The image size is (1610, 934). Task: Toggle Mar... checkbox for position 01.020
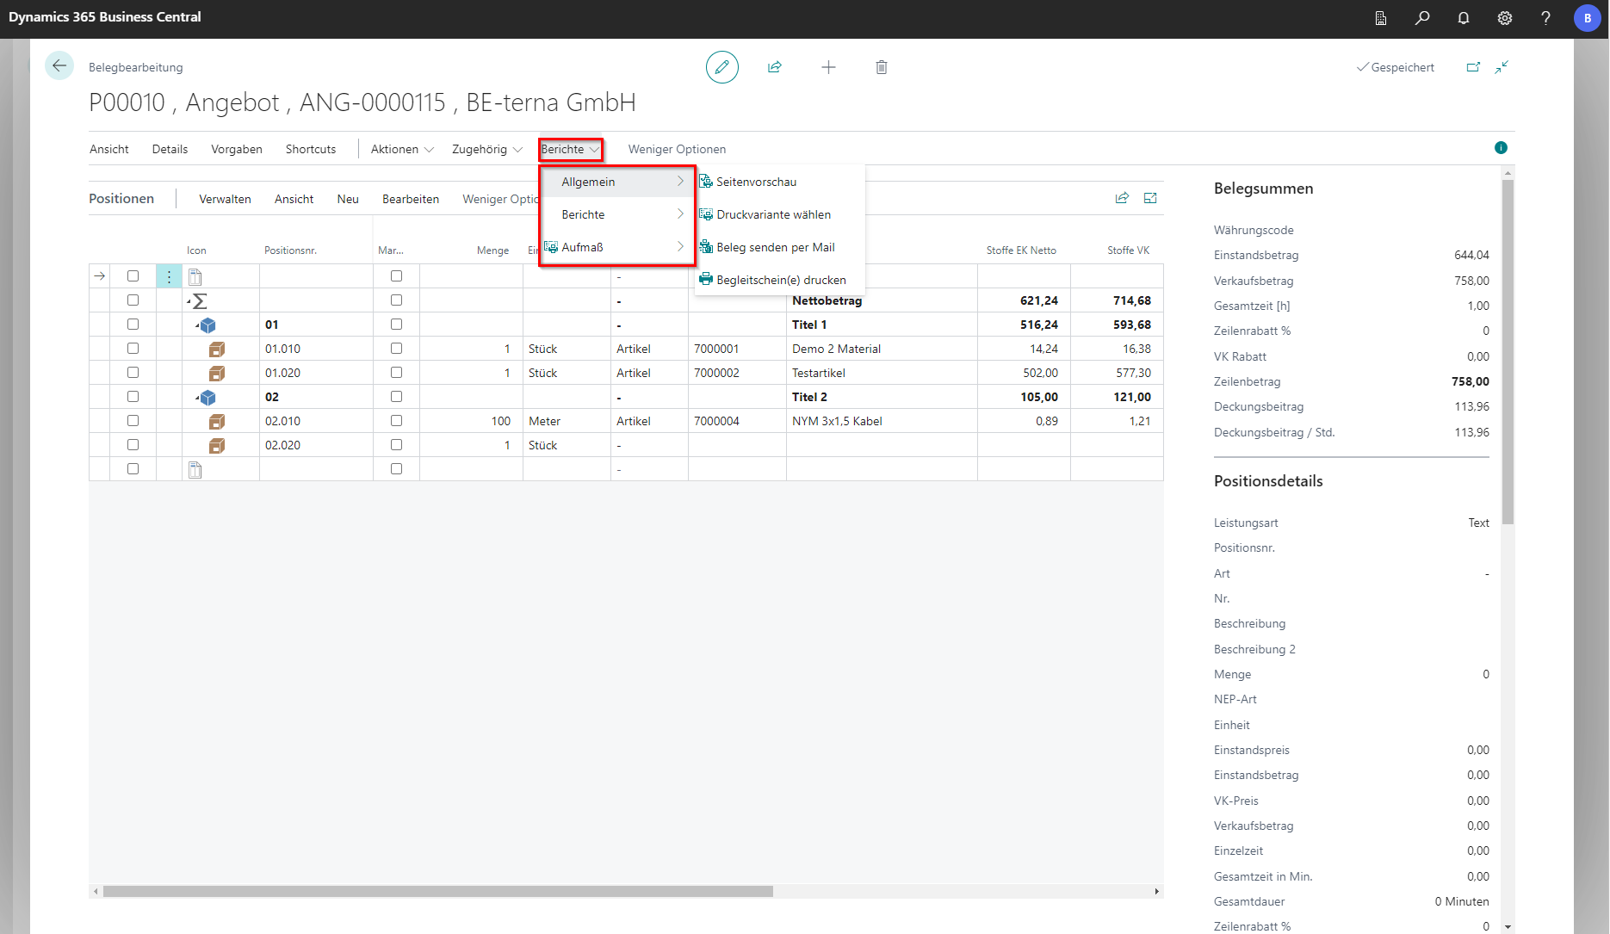click(x=396, y=373)
